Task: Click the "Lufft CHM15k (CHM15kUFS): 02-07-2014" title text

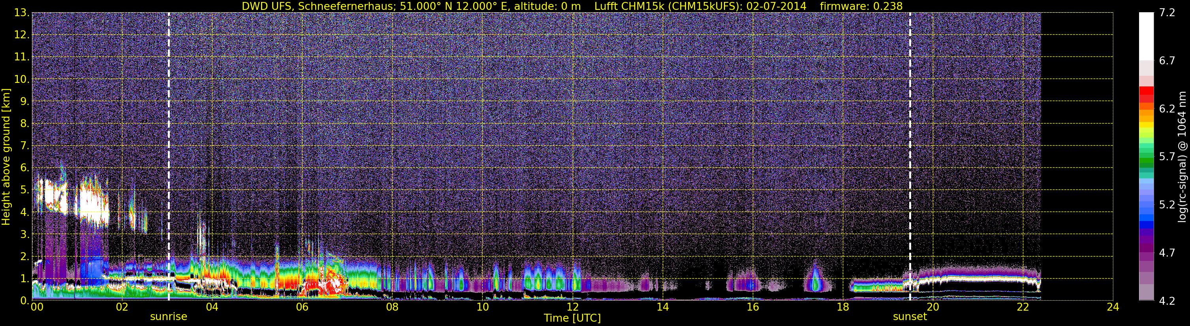Action: tap(700, 6)
